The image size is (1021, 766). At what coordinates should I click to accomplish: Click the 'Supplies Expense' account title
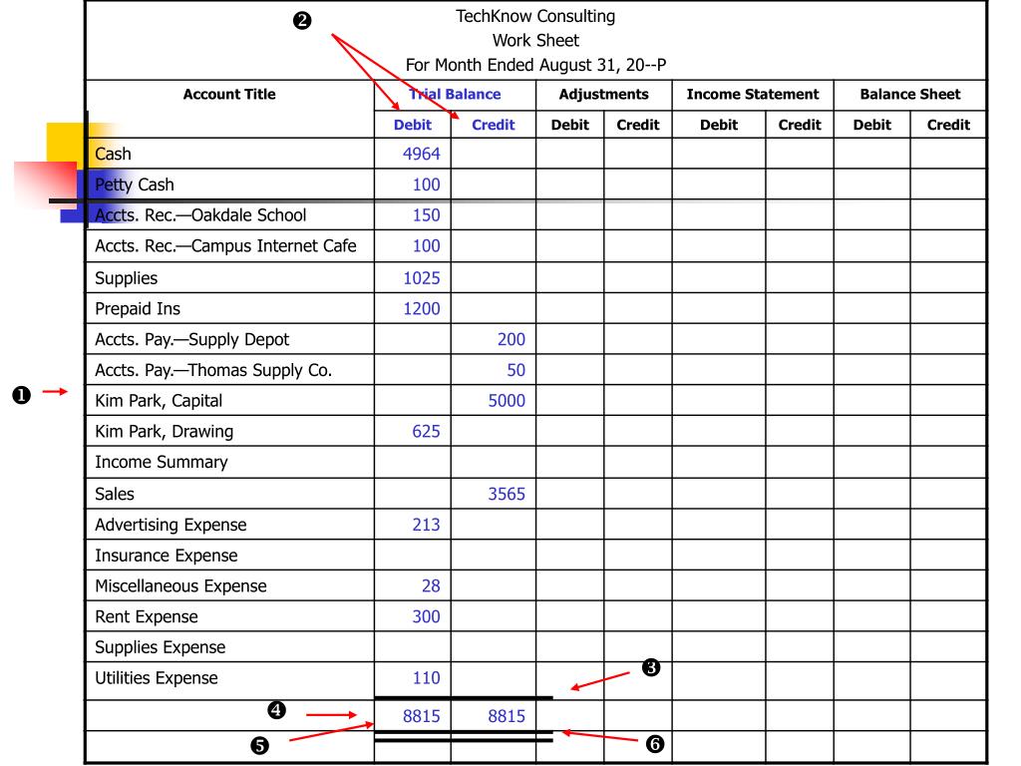(x=161, y=647)
